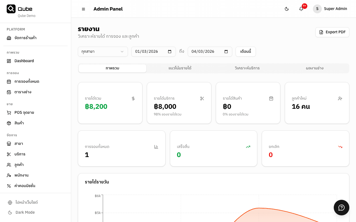Click the notification bell icon

click(301, 9)
